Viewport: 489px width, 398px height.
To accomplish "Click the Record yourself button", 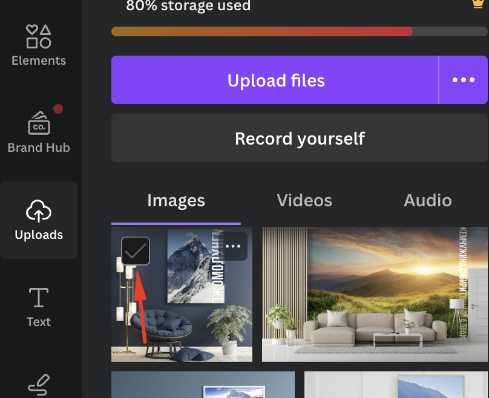I will 299,138.
